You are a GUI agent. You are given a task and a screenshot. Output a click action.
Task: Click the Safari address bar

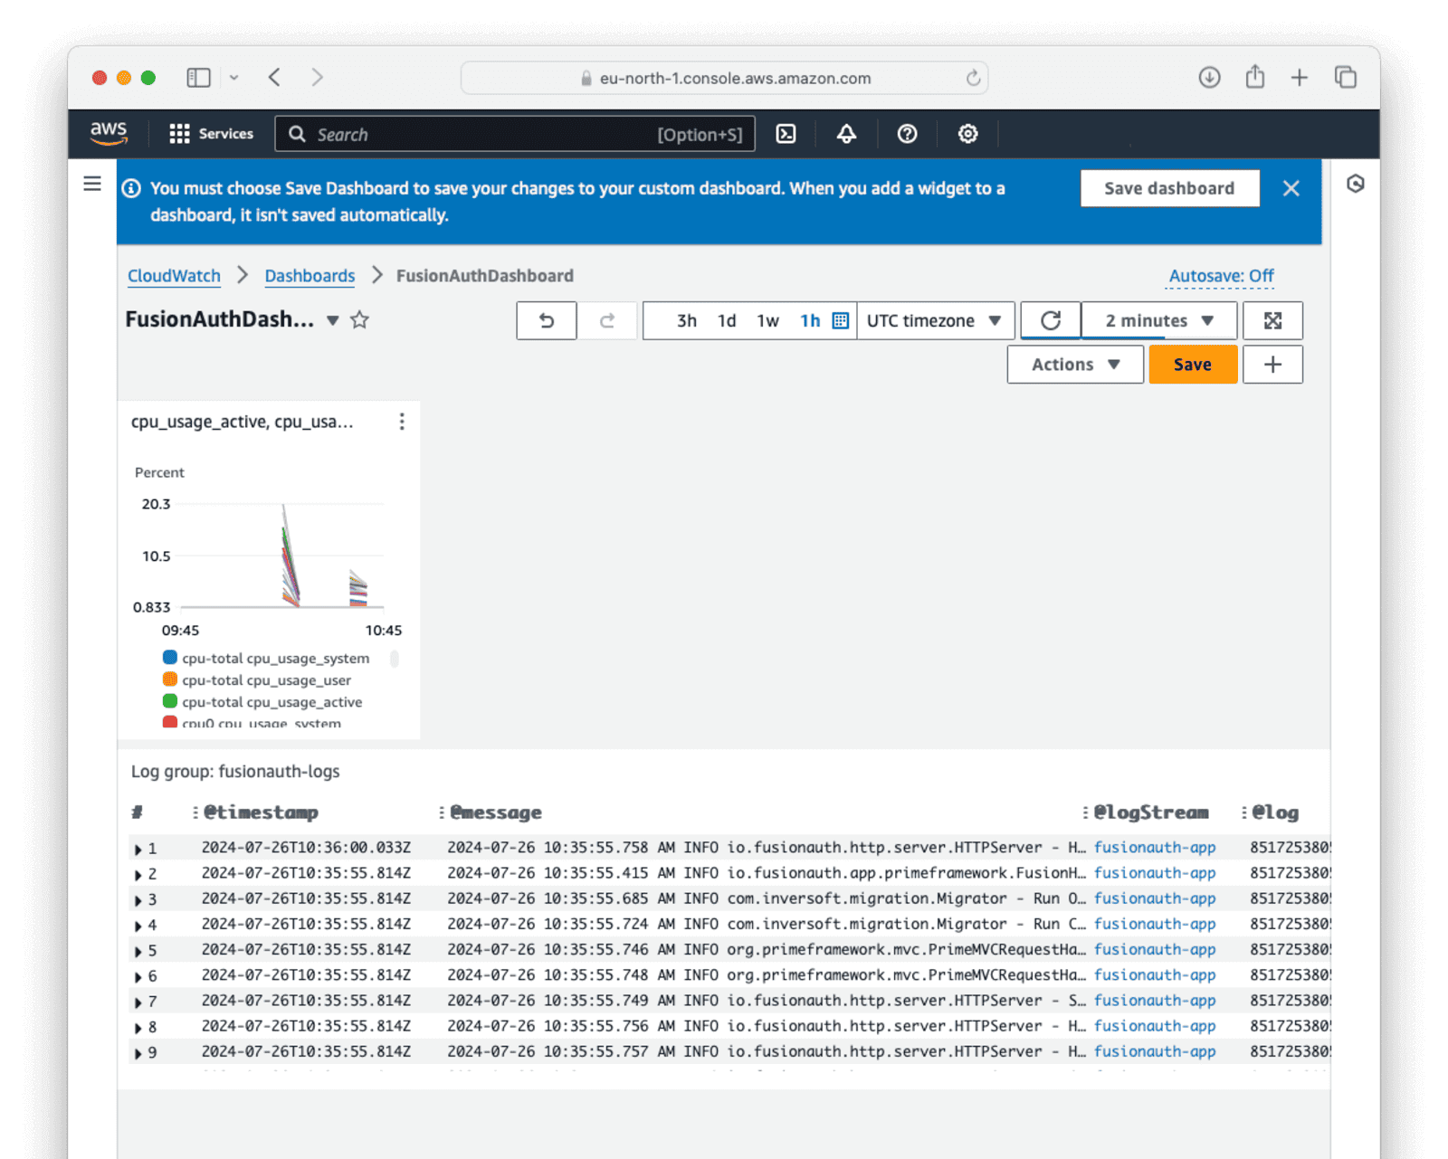[724, 78]
